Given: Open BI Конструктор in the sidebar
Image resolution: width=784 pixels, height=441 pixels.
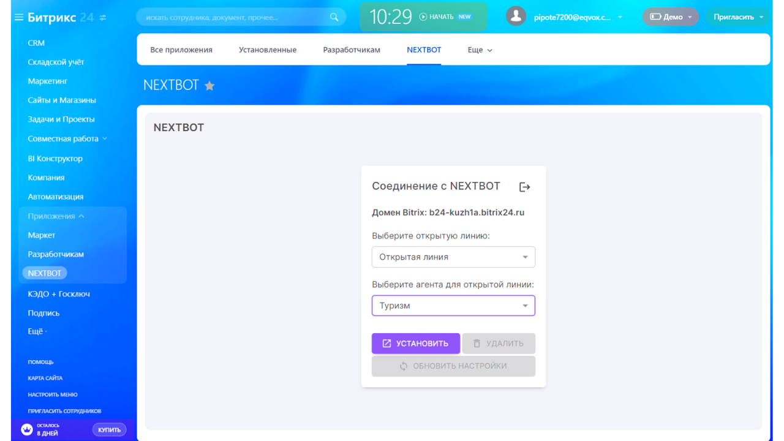Looking at the screenshot, I should (55, 159).
